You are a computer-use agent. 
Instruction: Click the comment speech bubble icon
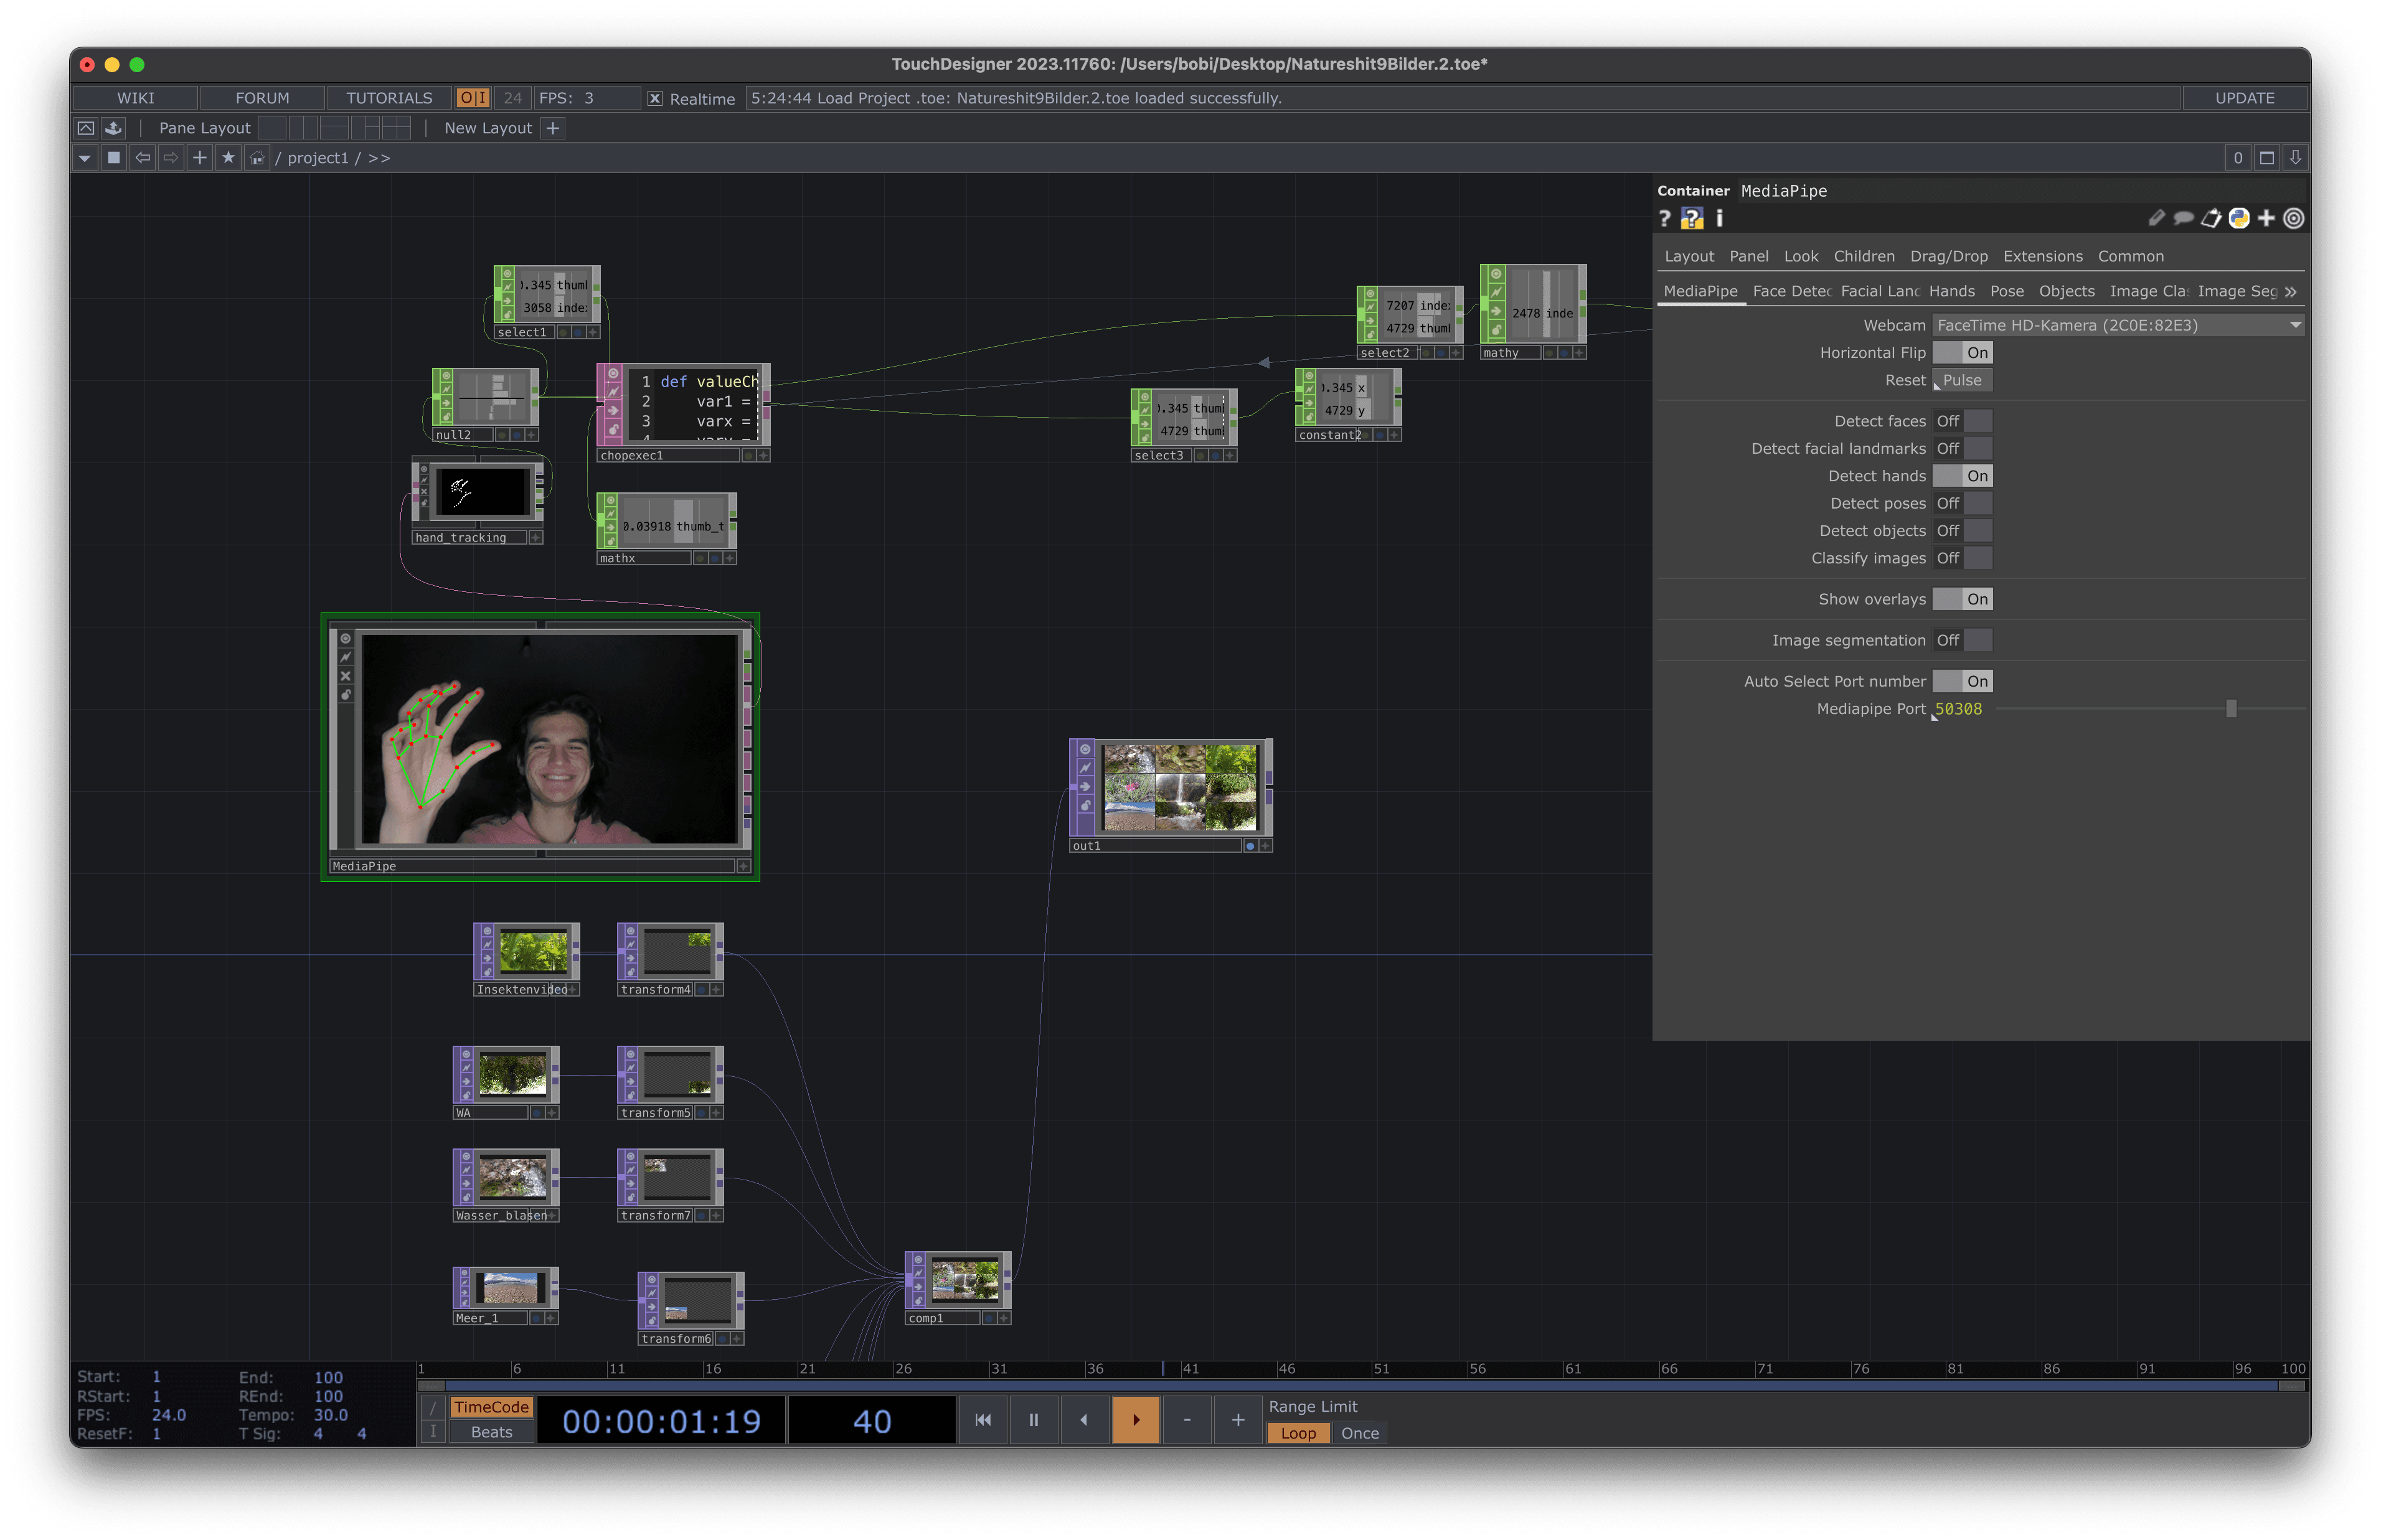(x=2184, y=218)
